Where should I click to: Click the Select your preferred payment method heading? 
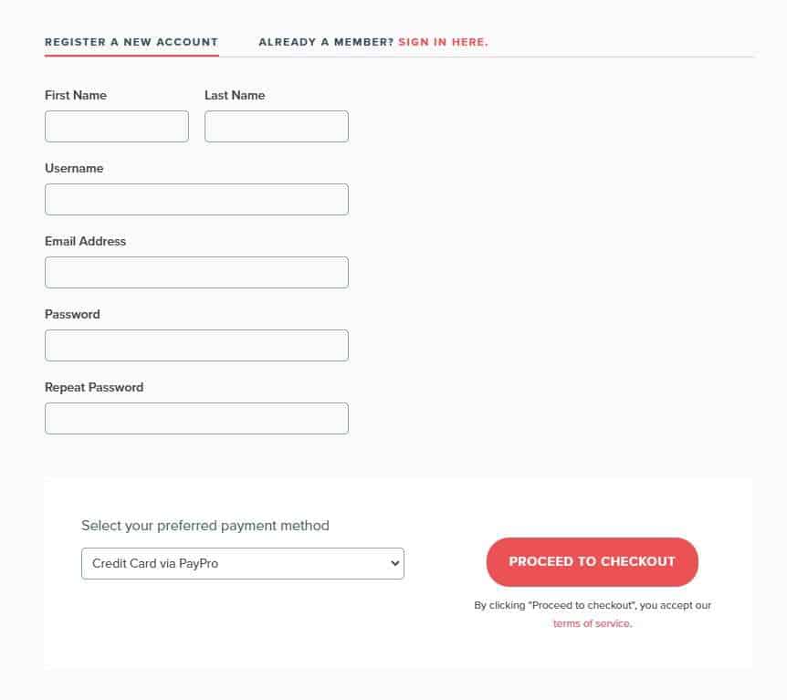point(205,526)
